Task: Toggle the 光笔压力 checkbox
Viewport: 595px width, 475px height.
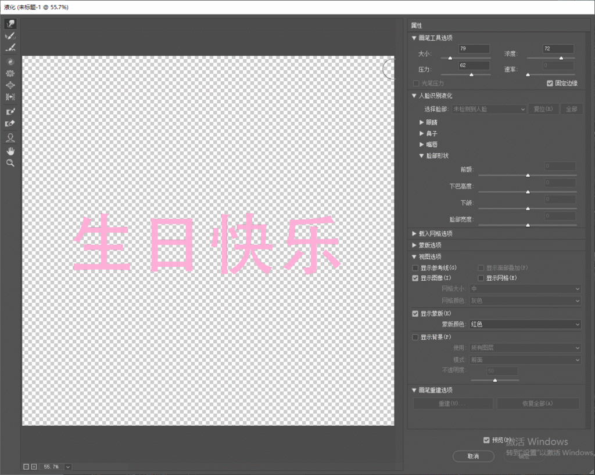Action: pos(416,84)
